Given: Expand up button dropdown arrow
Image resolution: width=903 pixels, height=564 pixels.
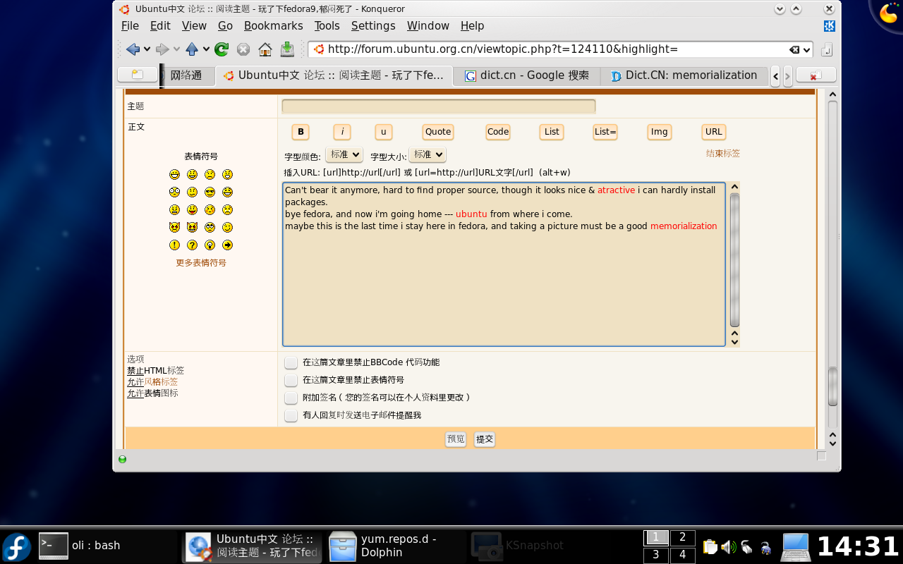Looking at the screenshot, I should coord(206,49).
